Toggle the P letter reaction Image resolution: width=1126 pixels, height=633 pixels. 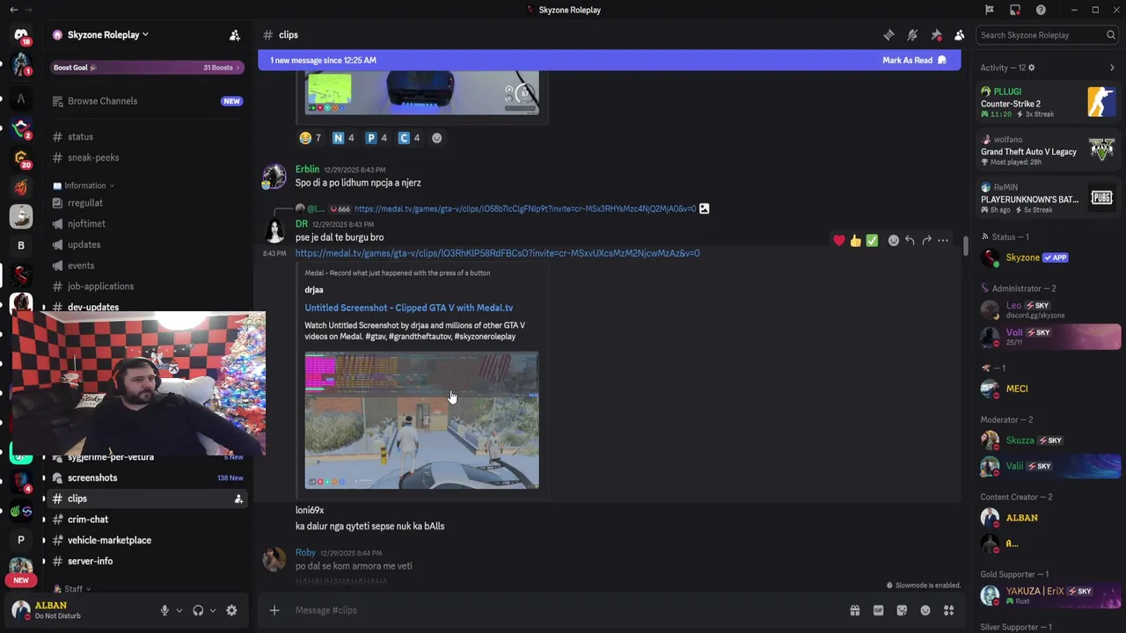tap(377, 138)
